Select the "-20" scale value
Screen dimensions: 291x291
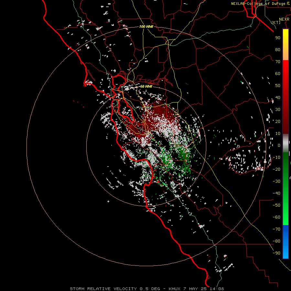tap(276, 169)
